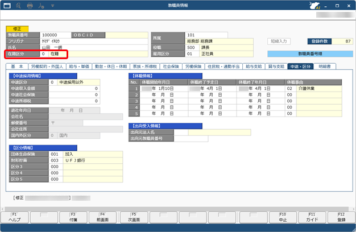
Task: Click the 中途収入金額 amount field
Action: point(74,89)
